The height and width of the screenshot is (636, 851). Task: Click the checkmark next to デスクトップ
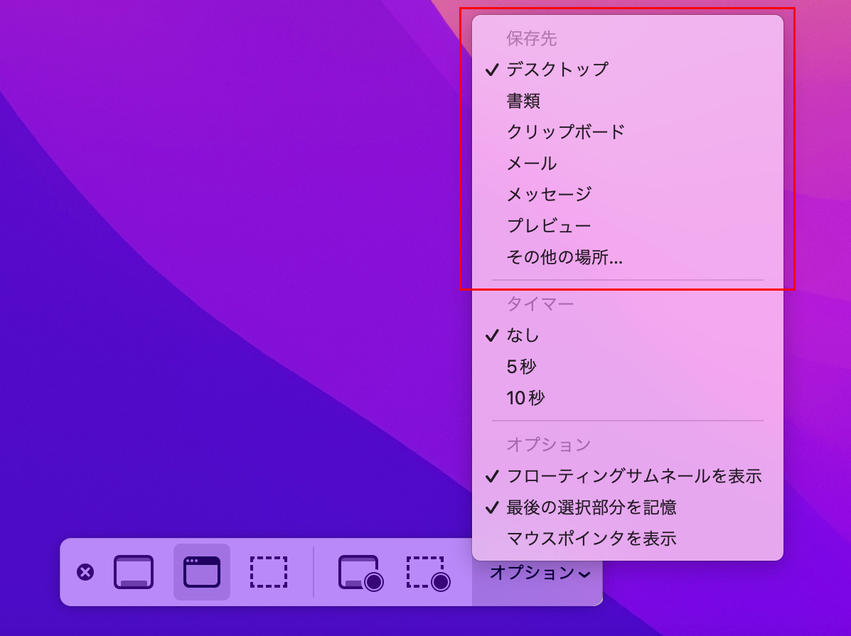click(x=492, y=69)
